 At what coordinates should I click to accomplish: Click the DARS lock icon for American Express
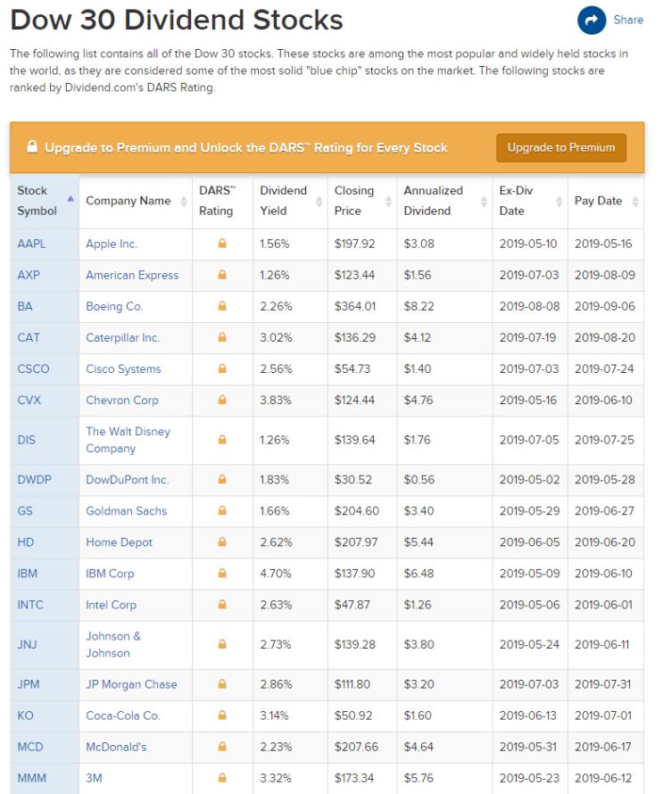[x=222, y=275]
